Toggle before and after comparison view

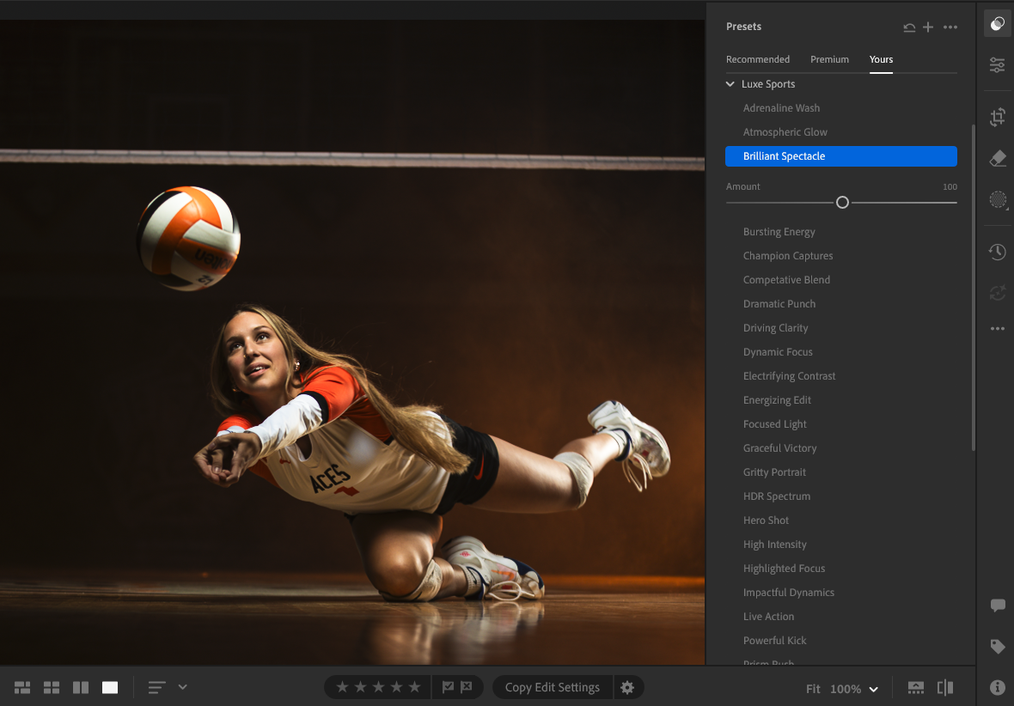945,687
